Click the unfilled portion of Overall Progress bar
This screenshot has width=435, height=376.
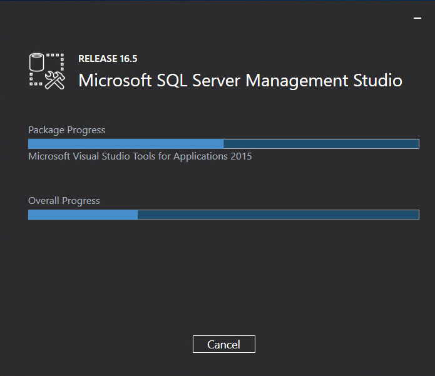(x=279, y=215)
